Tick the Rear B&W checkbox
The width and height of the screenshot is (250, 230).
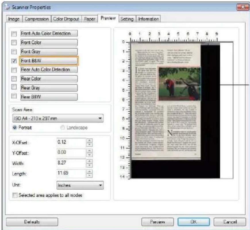pos(14,96)
